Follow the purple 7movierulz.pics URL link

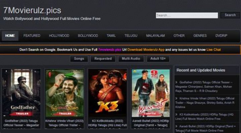(x=110, y=50)
